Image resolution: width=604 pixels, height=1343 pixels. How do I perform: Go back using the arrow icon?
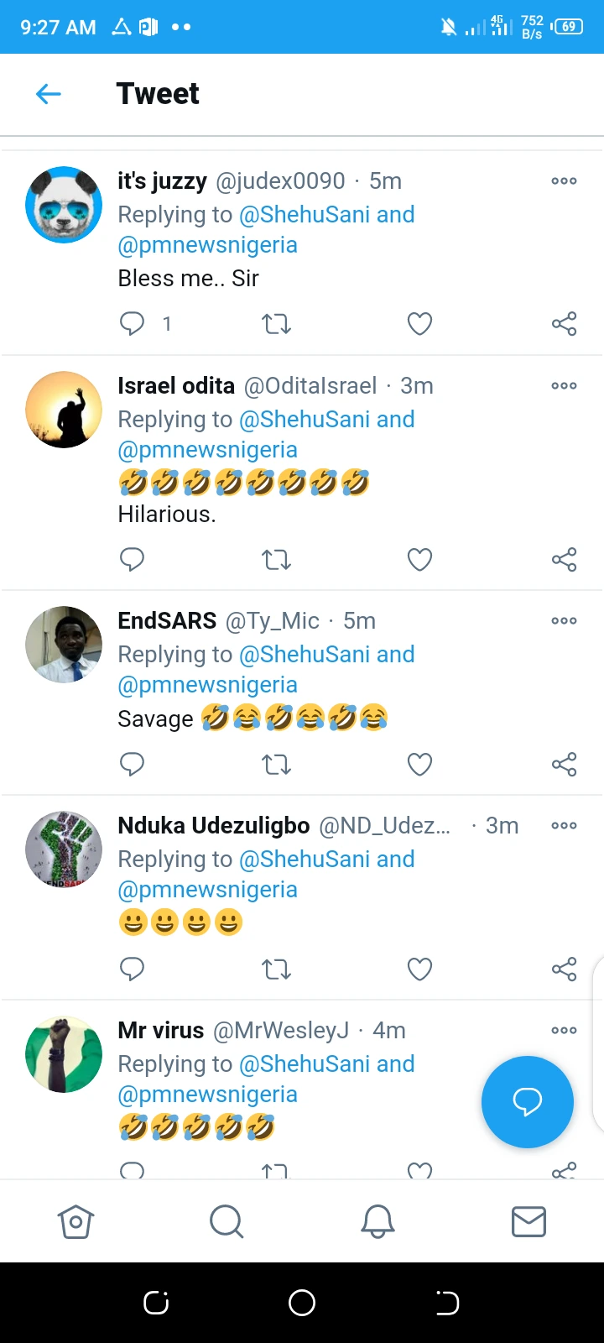click(49, 94)
